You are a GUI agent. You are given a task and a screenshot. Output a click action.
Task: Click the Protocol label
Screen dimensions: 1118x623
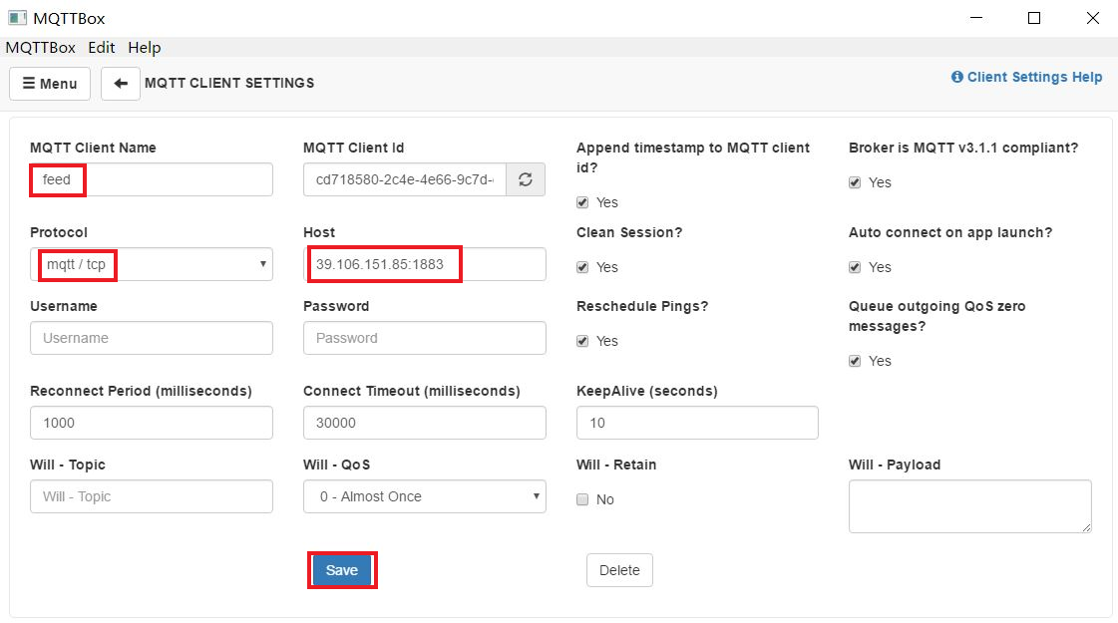click(x=59, y=232)
